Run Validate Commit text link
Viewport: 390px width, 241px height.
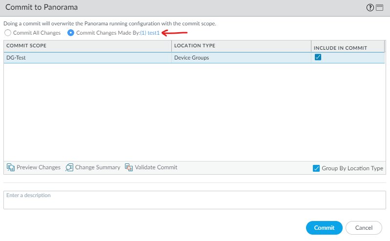(156, 167)
